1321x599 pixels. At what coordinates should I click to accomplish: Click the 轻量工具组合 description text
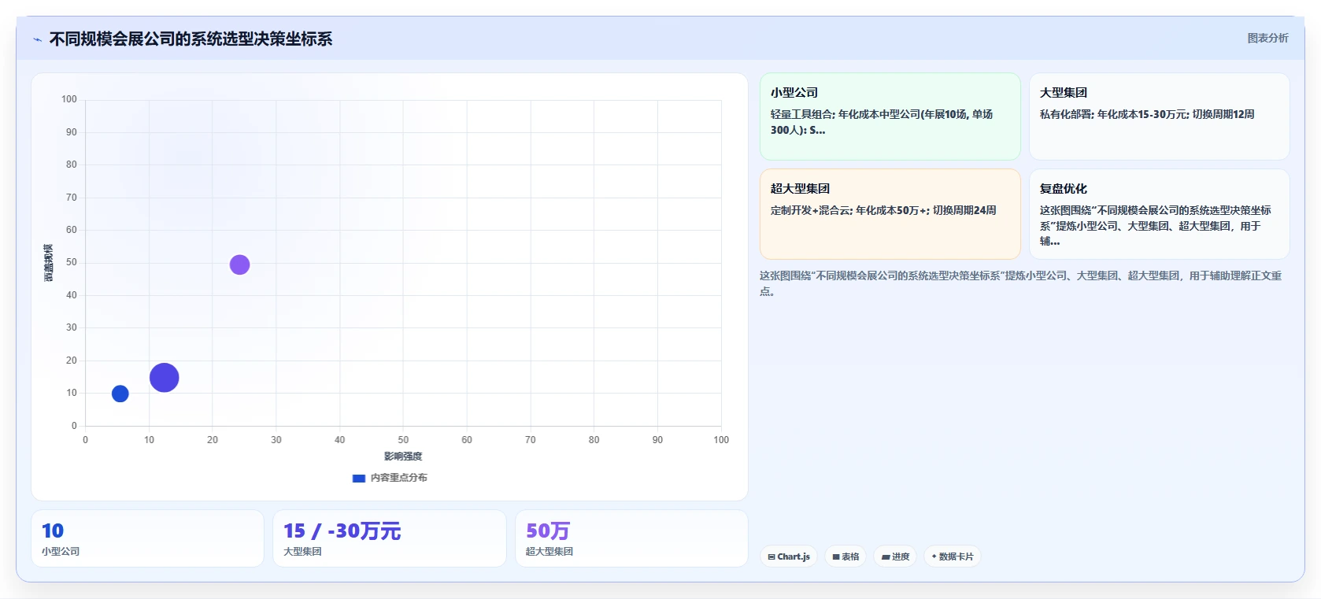tap(882, 122)
